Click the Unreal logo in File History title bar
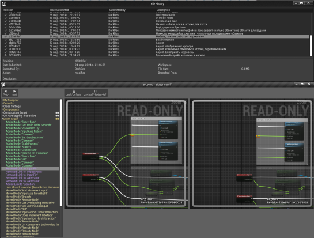This screenshot has width=314, height=238. 4,4
